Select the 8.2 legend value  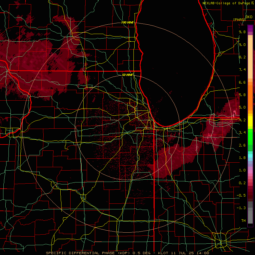pyautogui.click(x=242, y=57)
